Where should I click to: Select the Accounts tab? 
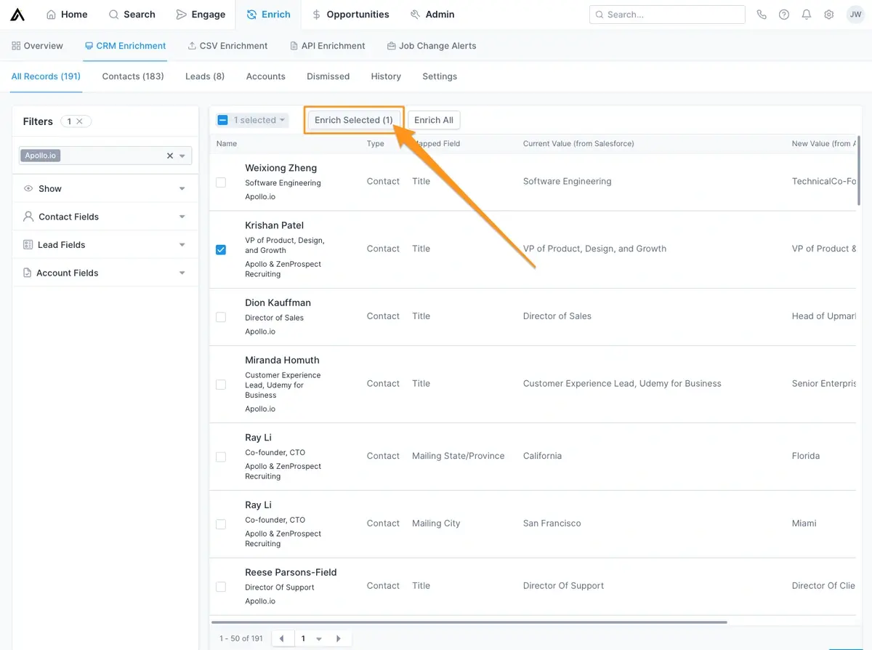pyautogui.click(x=266, y=76)
